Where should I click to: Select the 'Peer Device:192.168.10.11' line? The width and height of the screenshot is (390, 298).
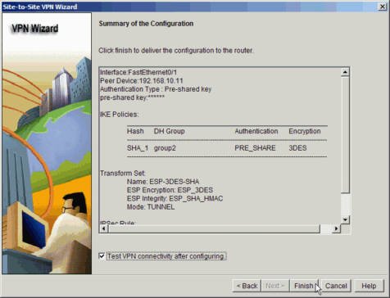[142, 81]
